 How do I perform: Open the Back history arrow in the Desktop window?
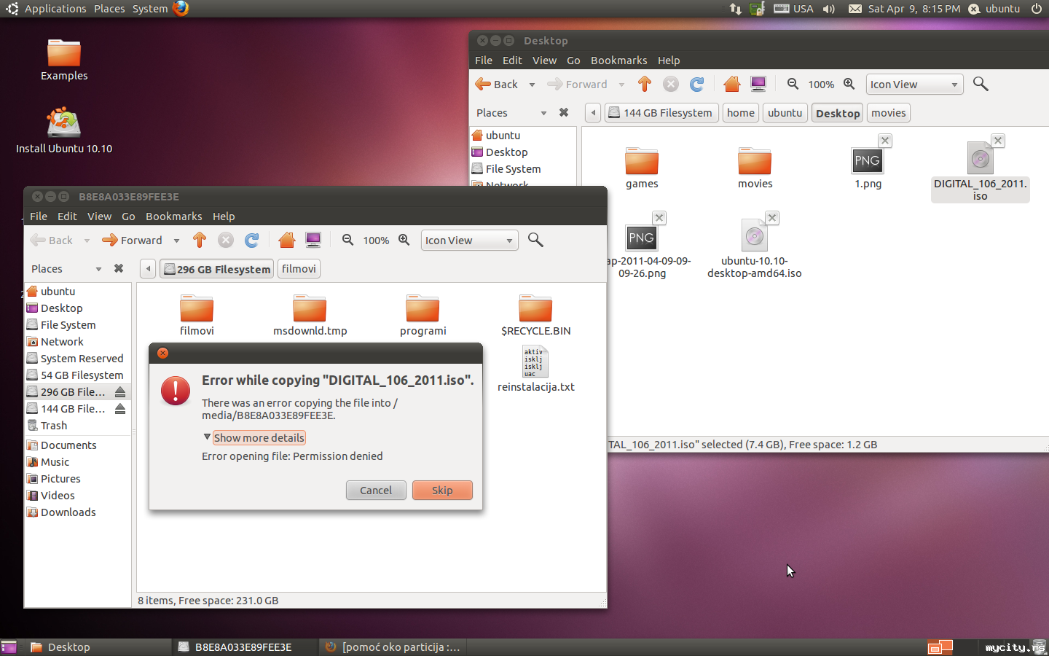point(532,85)
